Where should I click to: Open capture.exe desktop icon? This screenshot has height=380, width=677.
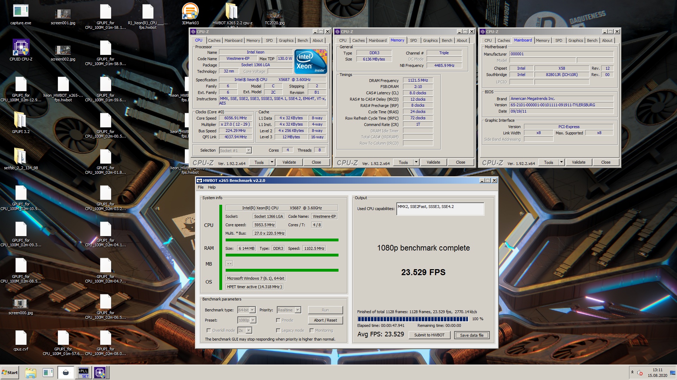(21, 15)
